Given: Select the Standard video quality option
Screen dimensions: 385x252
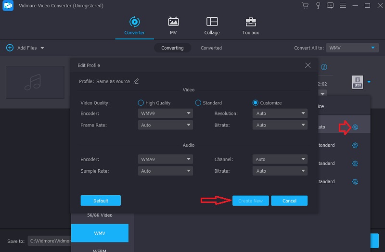Looking at the screenshot, I should [198, 103].
